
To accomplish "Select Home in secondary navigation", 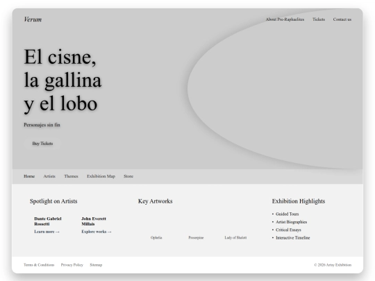I will 29,176.
